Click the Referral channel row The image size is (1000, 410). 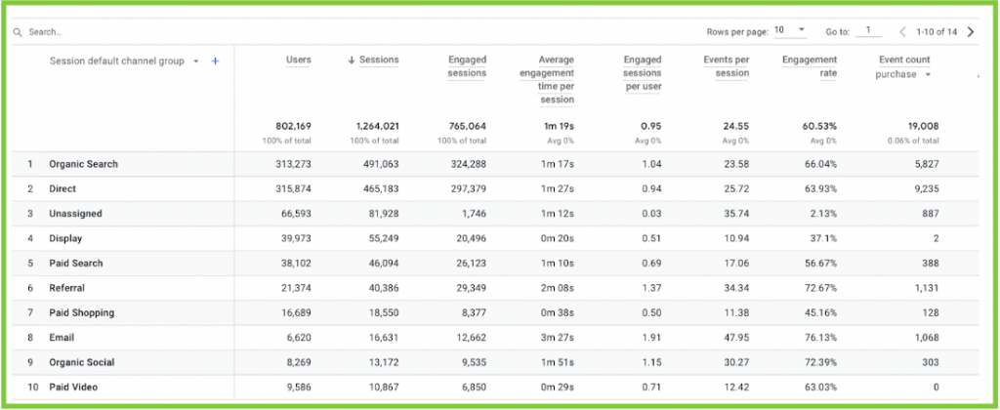[66, 288]
